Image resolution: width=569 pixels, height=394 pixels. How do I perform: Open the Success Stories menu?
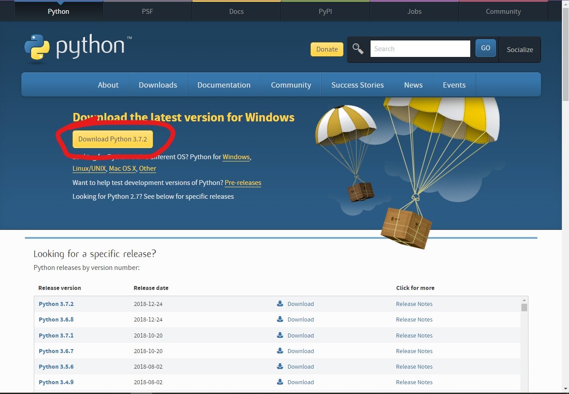point(358,85)
